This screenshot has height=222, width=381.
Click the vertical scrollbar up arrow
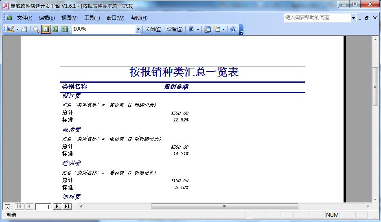pos(375,40)
